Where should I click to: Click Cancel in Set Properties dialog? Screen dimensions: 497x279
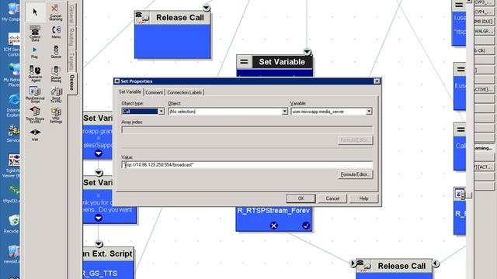click(332, 198)
